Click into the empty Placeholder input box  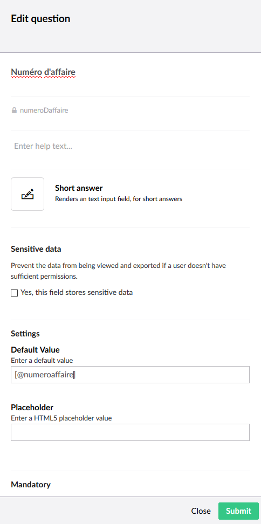(130, 432)
